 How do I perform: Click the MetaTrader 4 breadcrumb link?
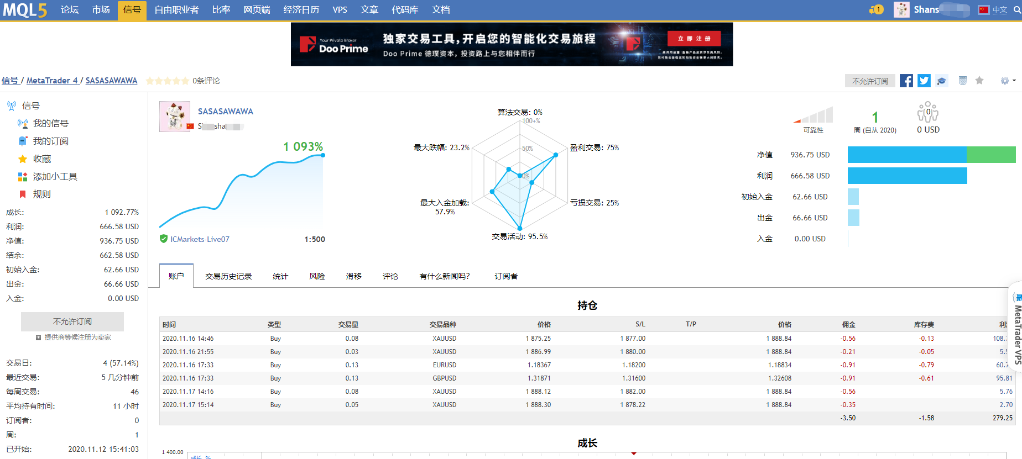[x=52, y=81]
